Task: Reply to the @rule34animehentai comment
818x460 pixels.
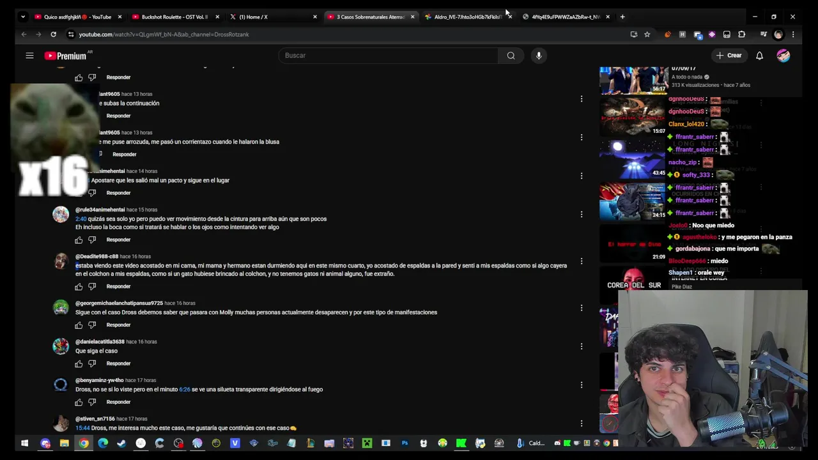Action: click(118, 240)
